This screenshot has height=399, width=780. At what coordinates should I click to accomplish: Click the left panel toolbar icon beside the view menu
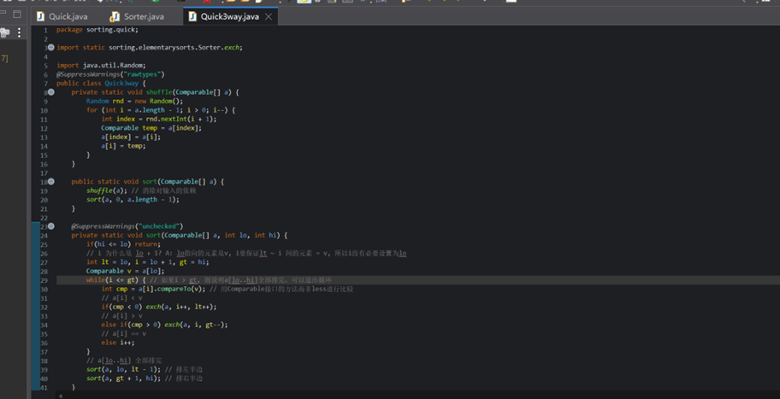tap(5, 32)
